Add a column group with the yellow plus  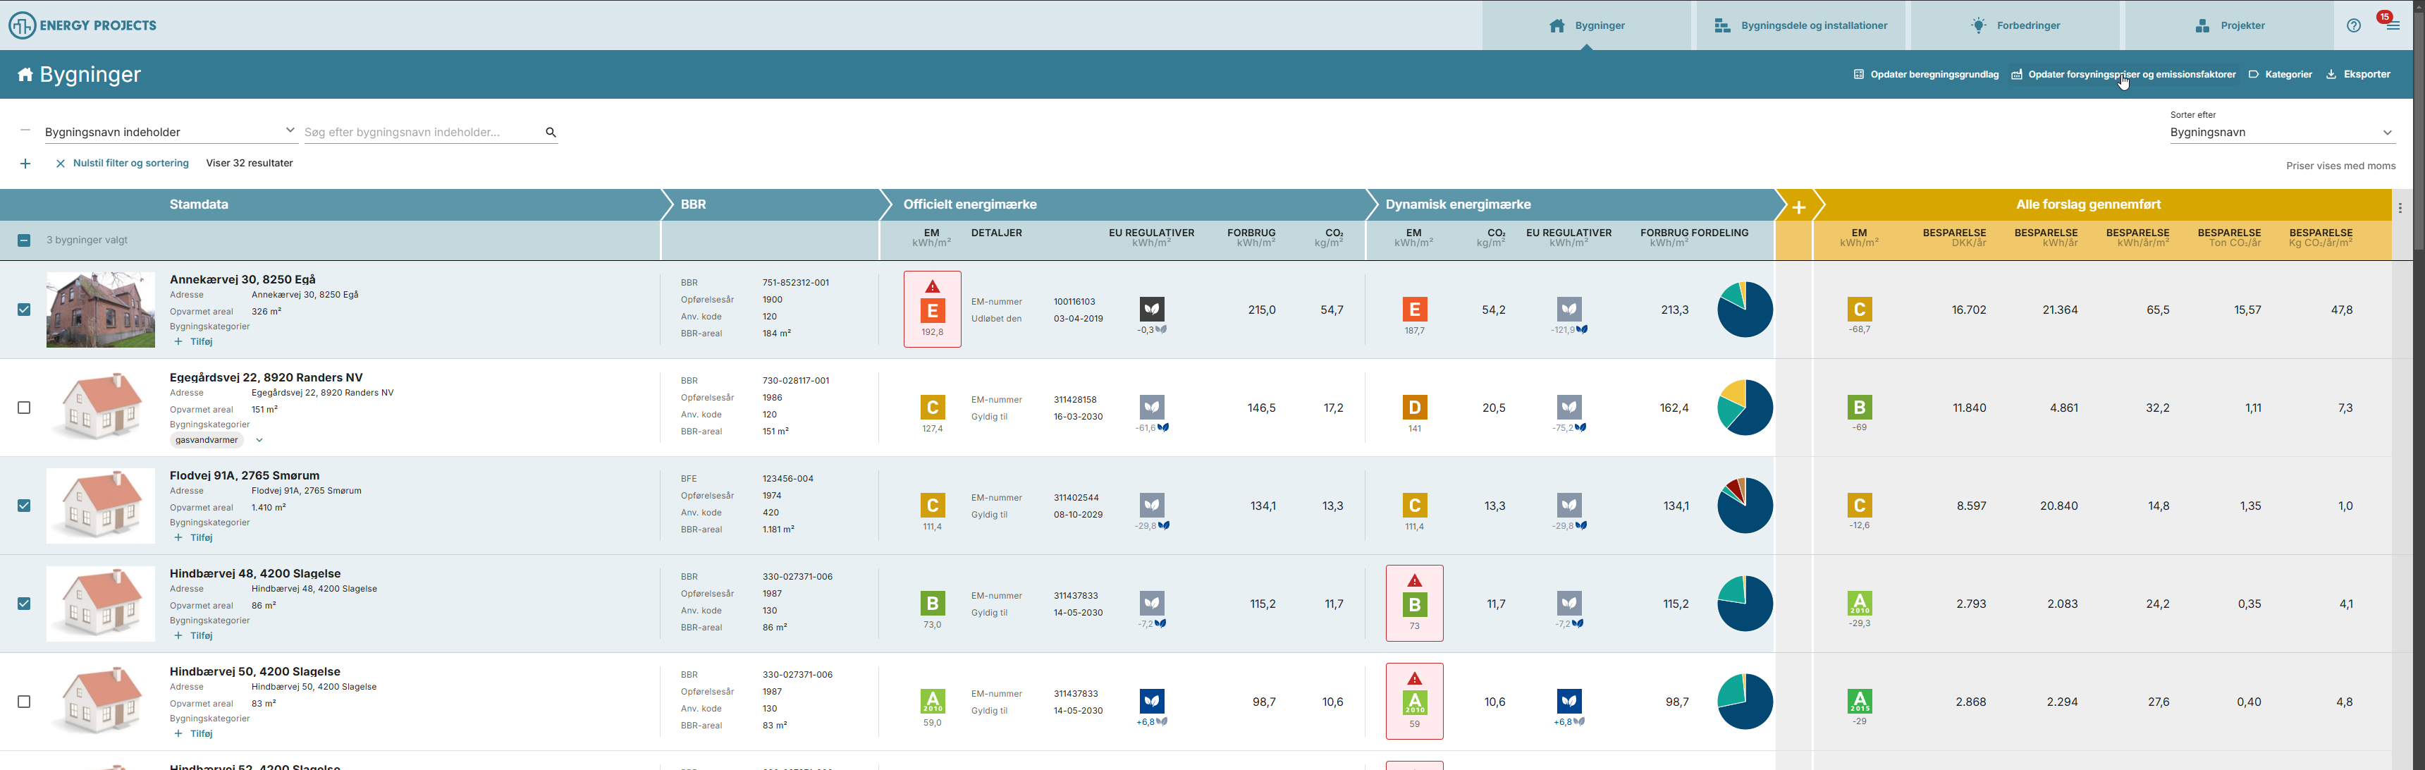(x=1798, y=207)
